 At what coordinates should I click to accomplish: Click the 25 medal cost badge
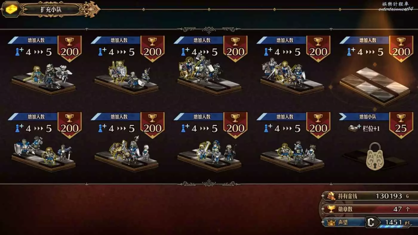point(401,125)
